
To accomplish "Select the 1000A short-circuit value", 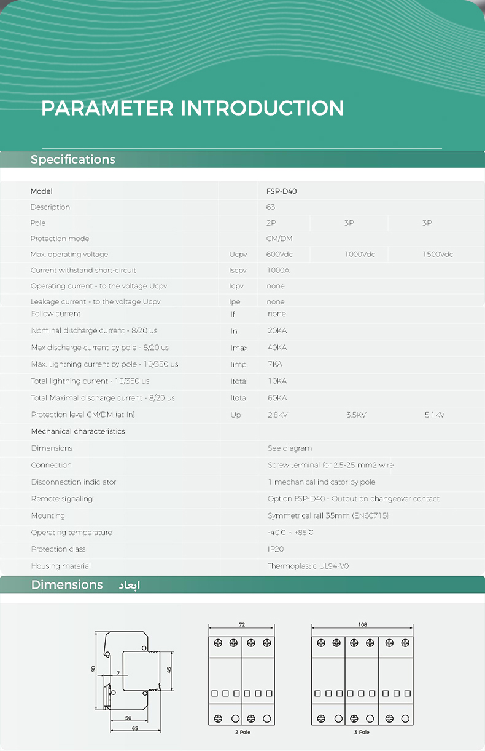I will pos(278,271).
